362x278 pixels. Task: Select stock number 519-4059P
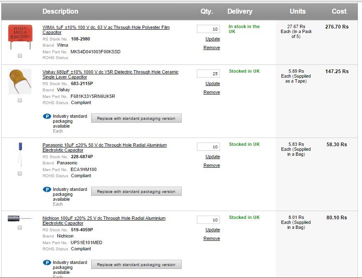[x=82, y=230]
